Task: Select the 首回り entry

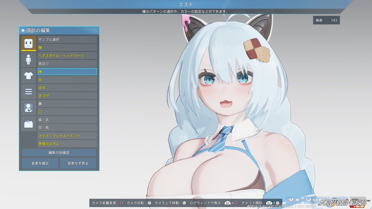Action: [67, 63]
